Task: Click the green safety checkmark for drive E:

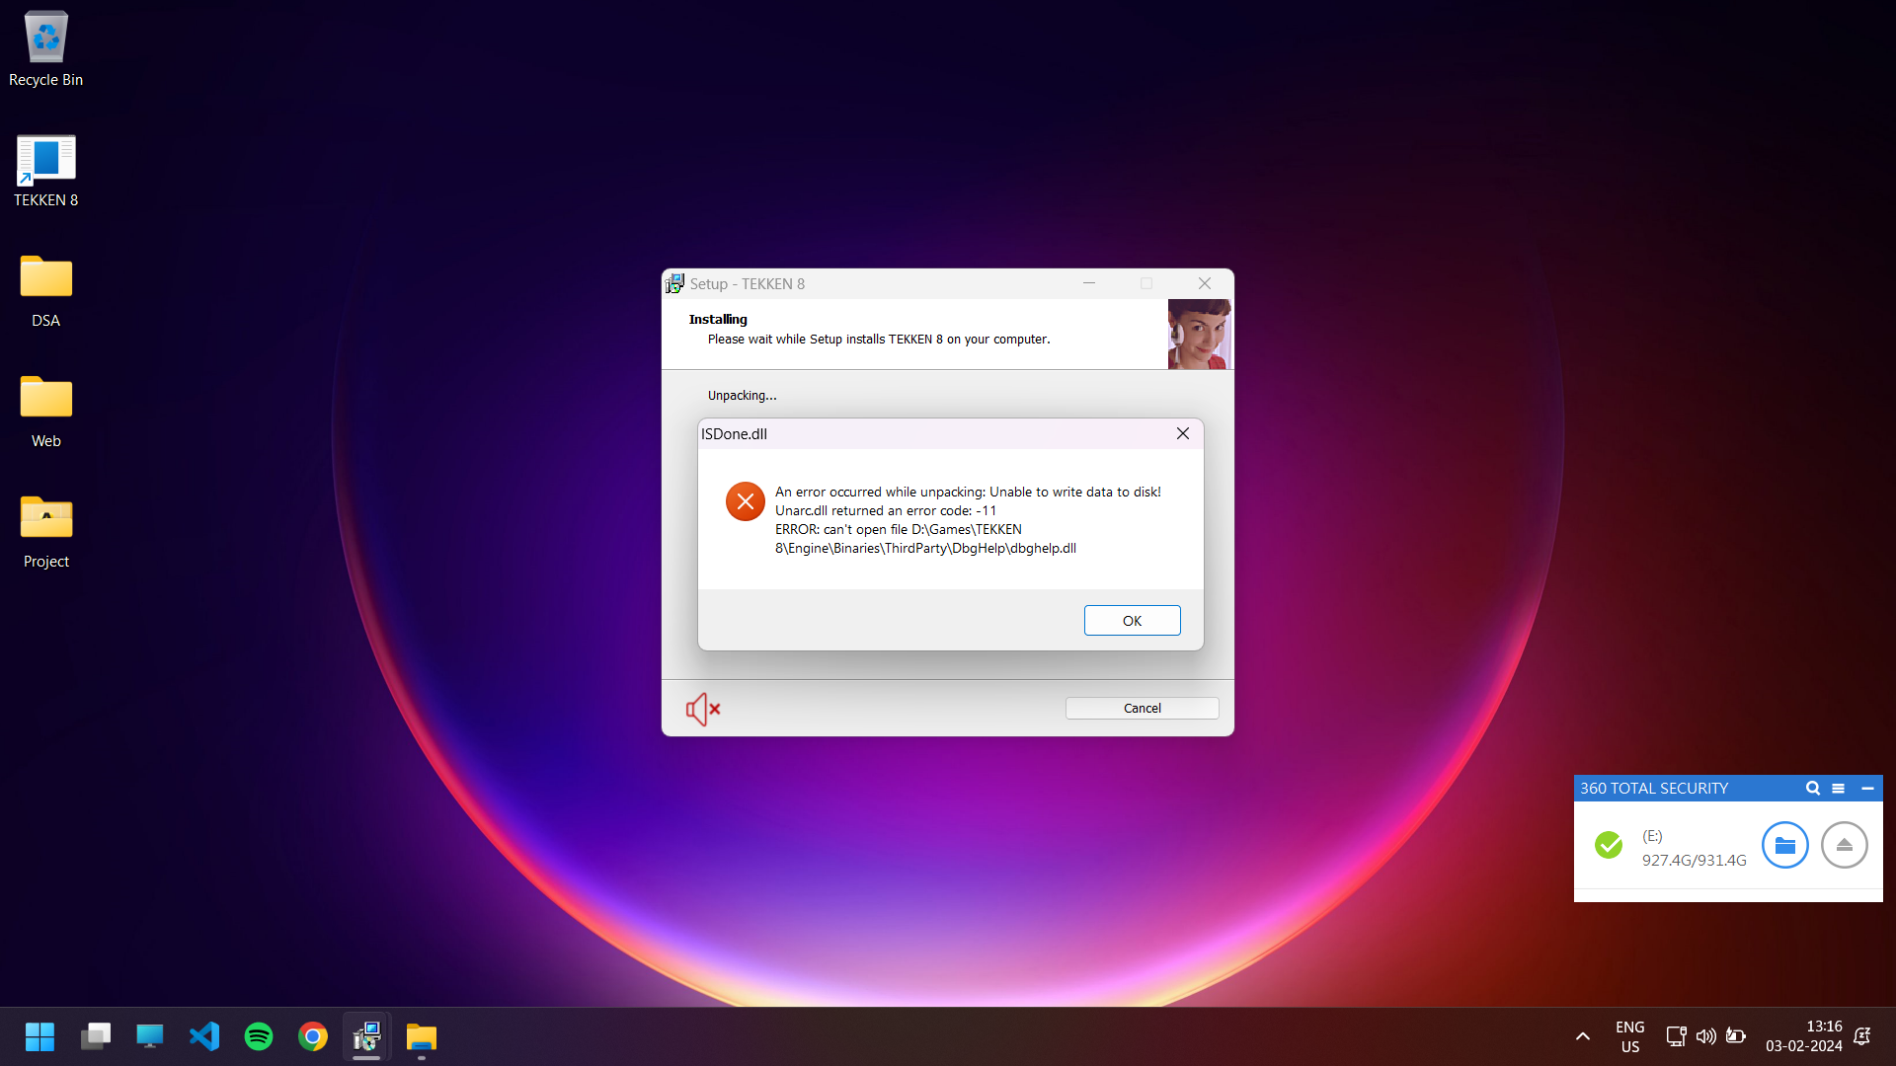Action: point(1609,845)
